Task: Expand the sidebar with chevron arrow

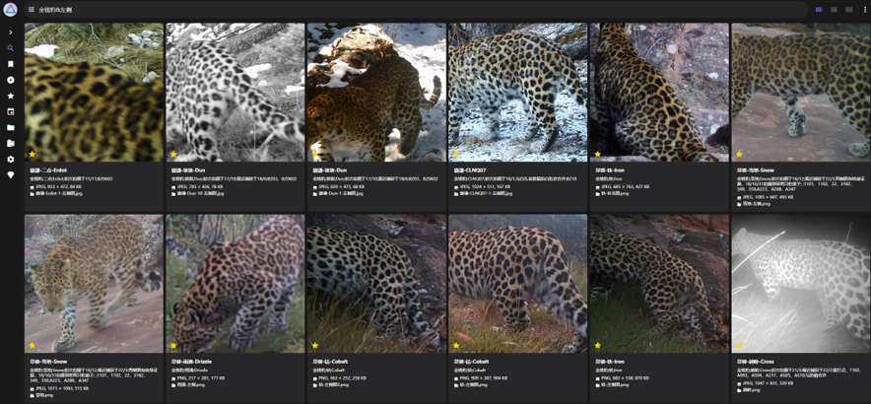Action: [11, 33]
